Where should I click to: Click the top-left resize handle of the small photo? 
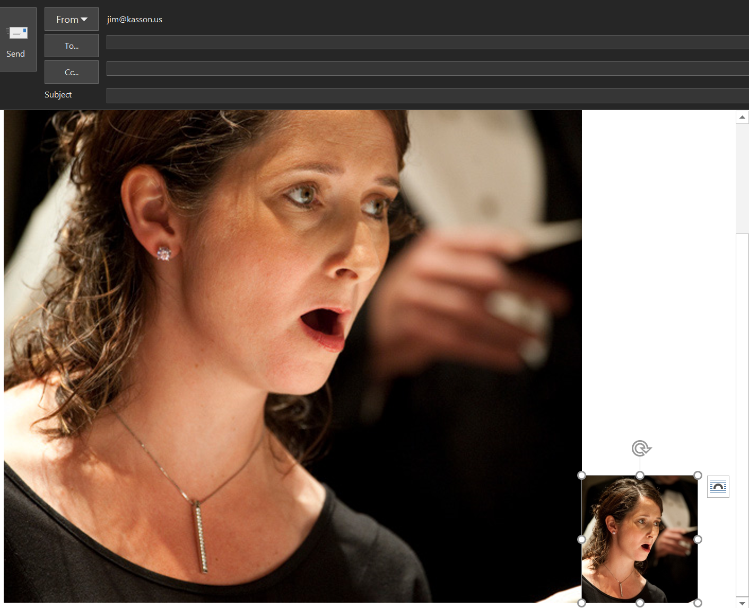[581, 476]
